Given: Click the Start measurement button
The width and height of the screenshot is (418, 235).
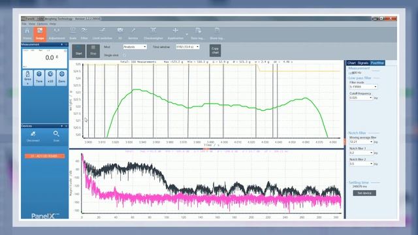Looking at the screenshot, I should coord(78,51).
